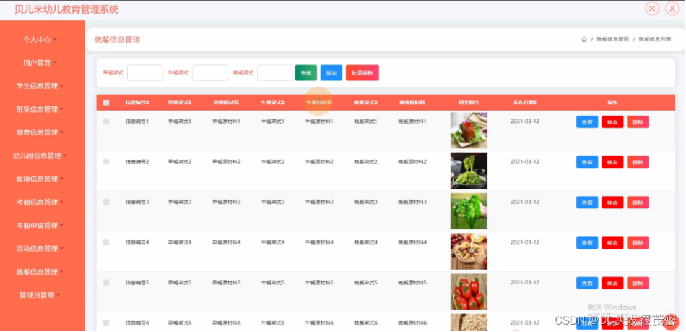Click 修改 for the 信息编号3 row
This screenshot has width=686, height=332.
[x=612, y=202]
